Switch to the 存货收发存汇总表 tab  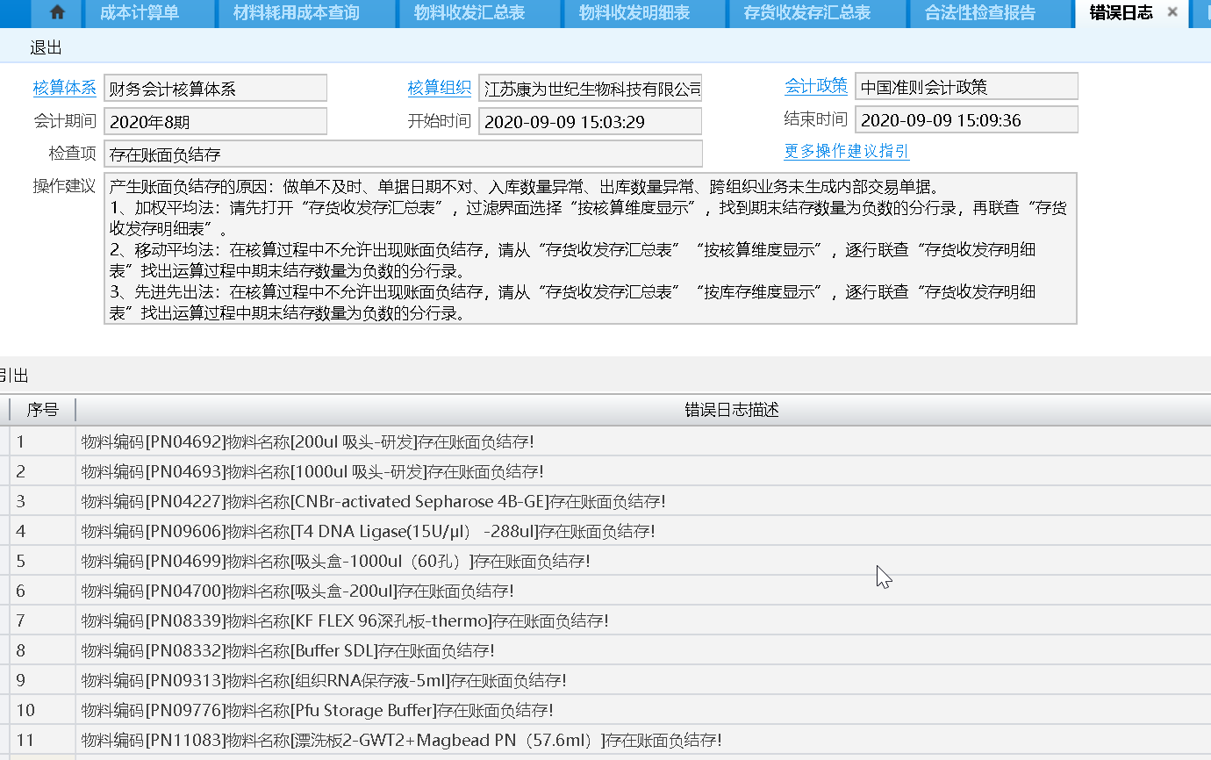pyautogui.click(x=818, y=12)
